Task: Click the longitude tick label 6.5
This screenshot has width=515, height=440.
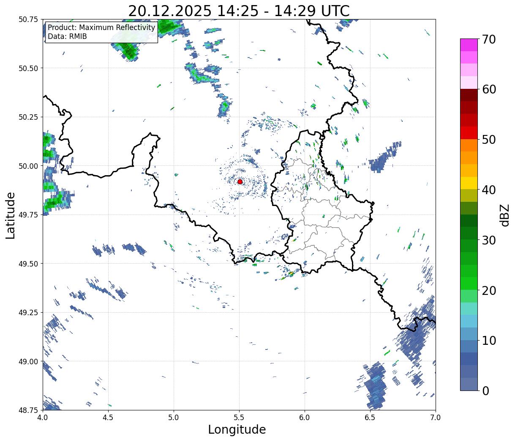Action: (x=370, y=417)
